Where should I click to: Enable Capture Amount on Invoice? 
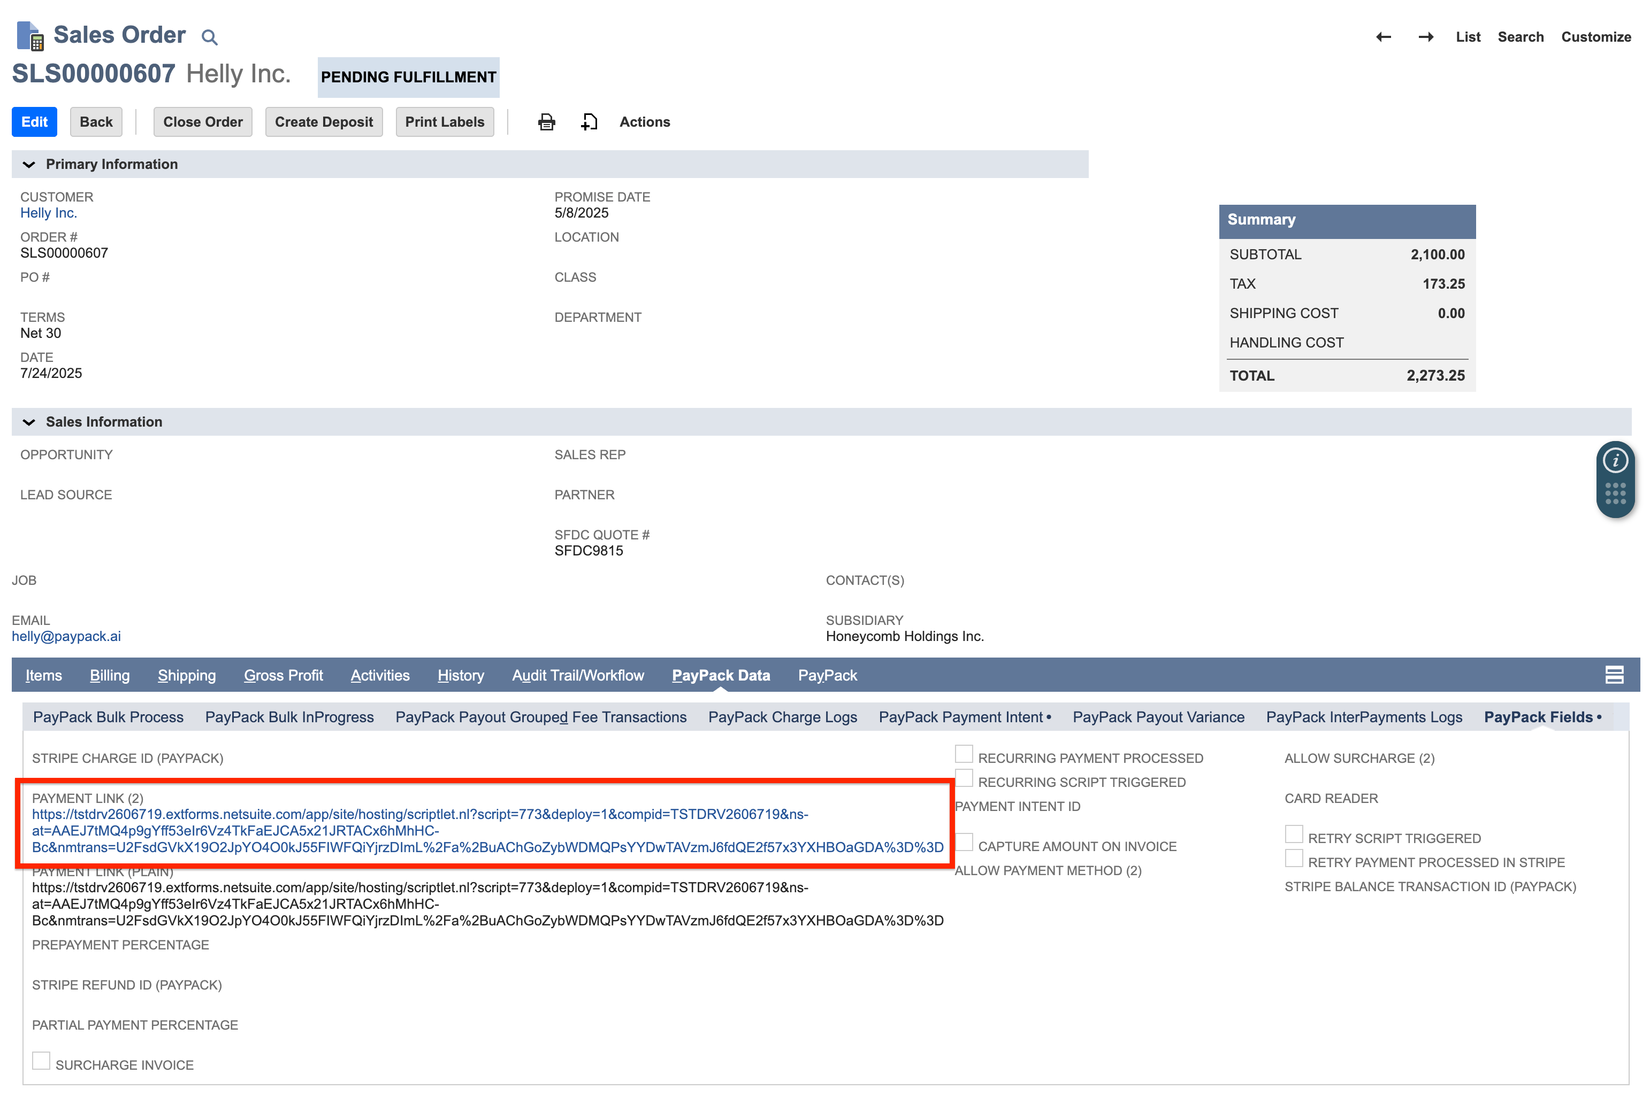click(x=964, y=841)
